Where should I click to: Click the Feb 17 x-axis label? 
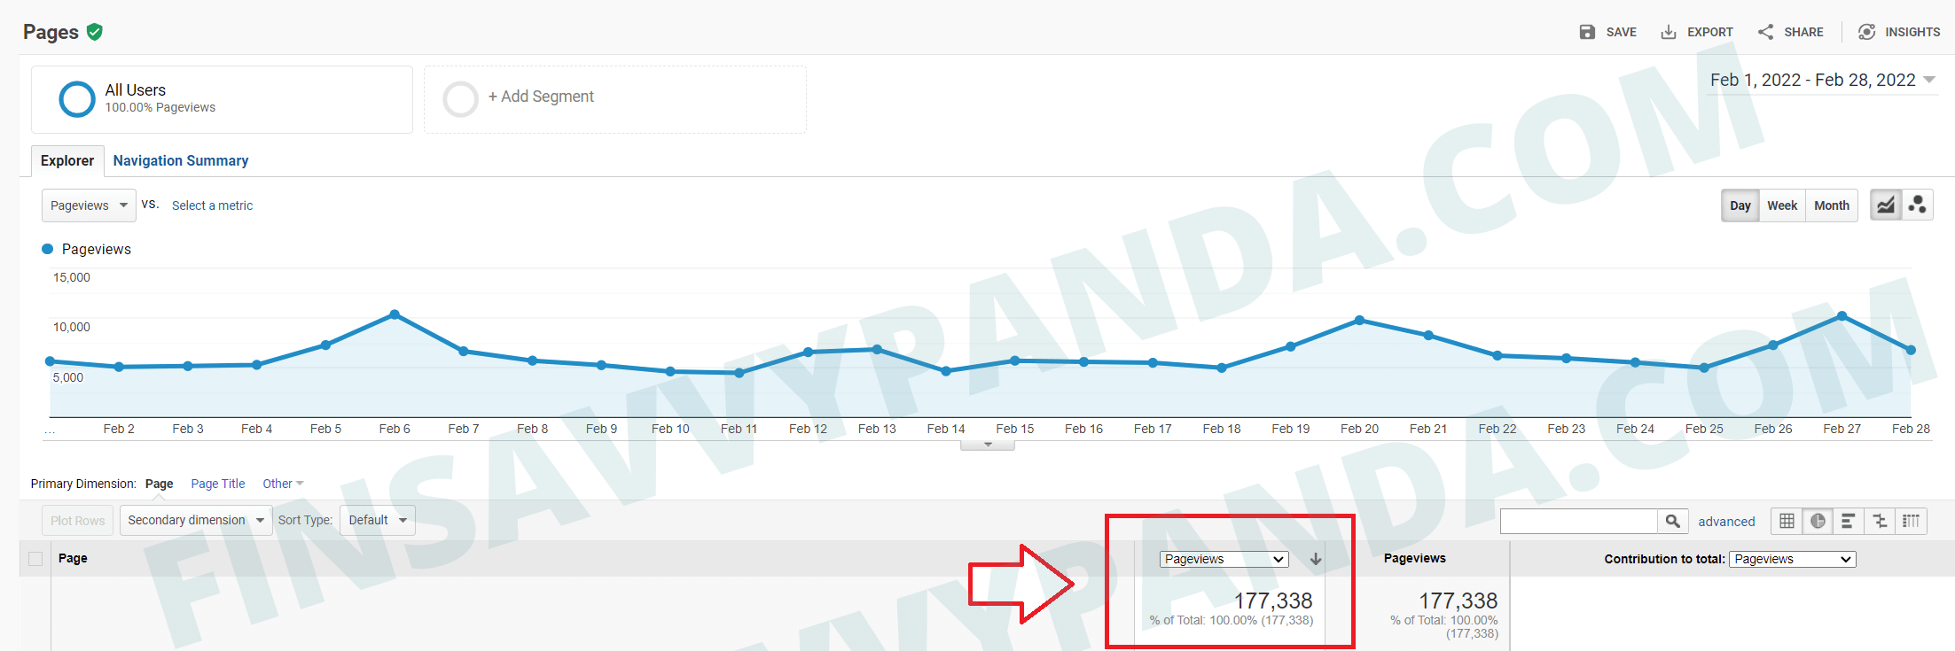(1153, 429)
